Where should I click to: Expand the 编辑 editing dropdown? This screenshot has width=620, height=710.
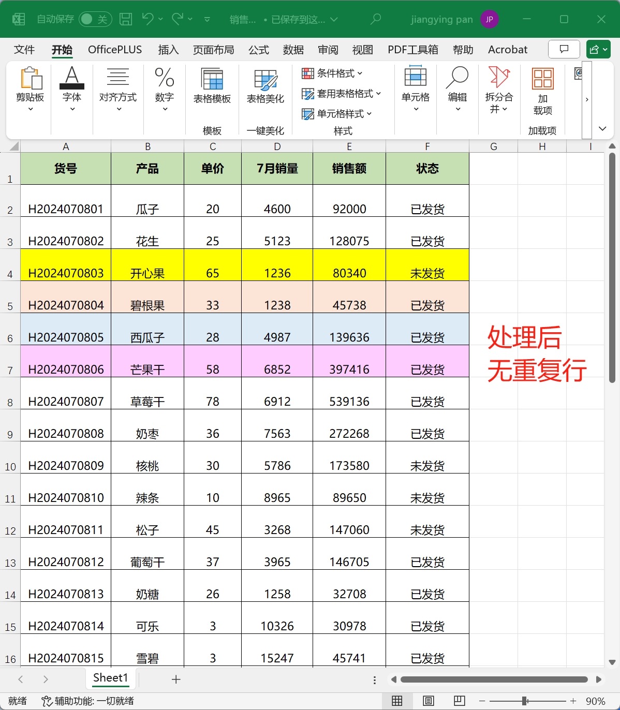457,94
